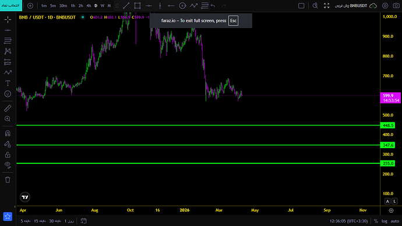Open the favorites star toolbar button

pos(8,217)
